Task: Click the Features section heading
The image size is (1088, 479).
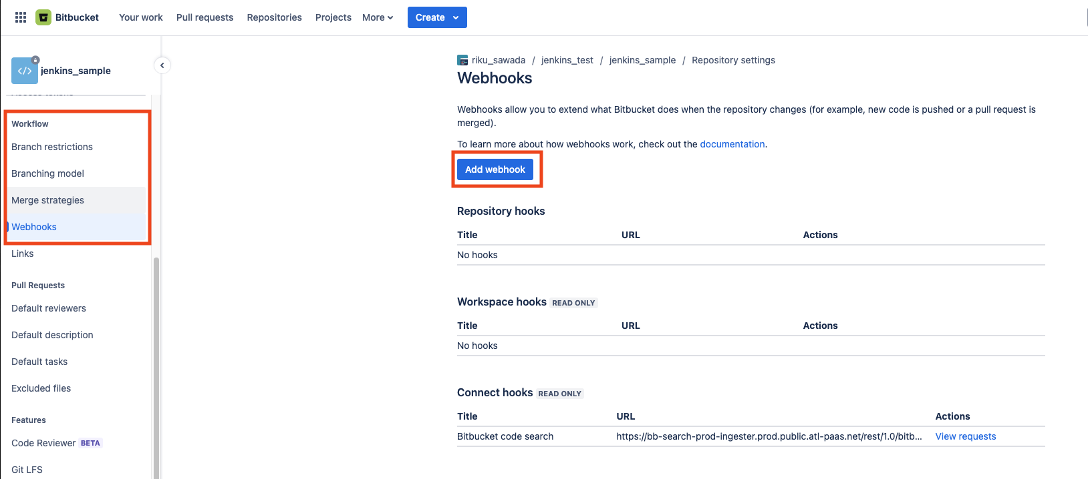Action: (29, 420)
